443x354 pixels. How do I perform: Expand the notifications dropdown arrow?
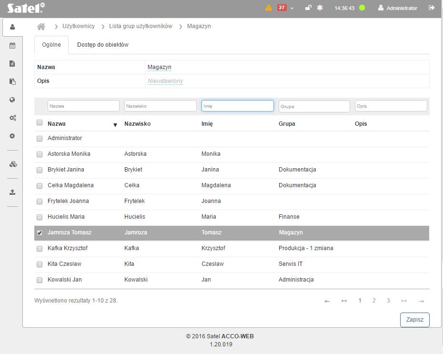[292, 9]
